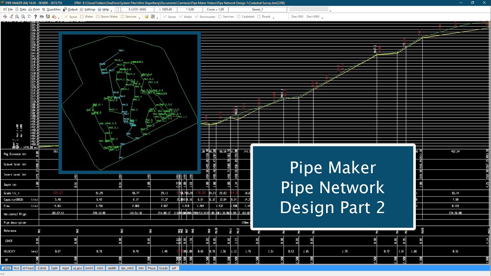
Task: Click the erF command button
Action: pyautogui.click(x=174, y=268)
